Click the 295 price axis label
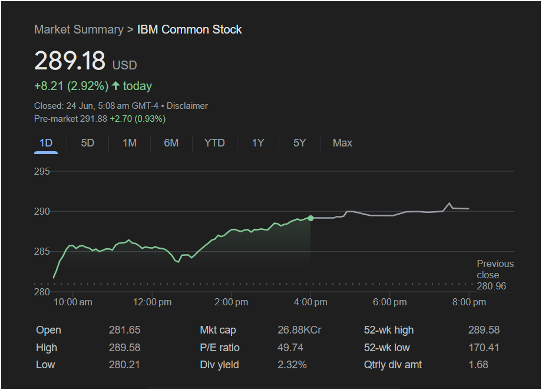 42,172
